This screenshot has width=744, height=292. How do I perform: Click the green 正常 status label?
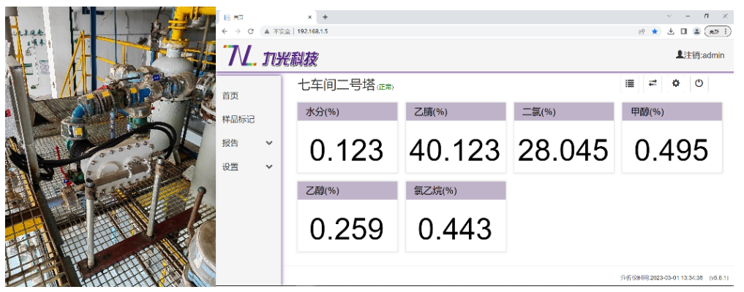click(386, 87)
